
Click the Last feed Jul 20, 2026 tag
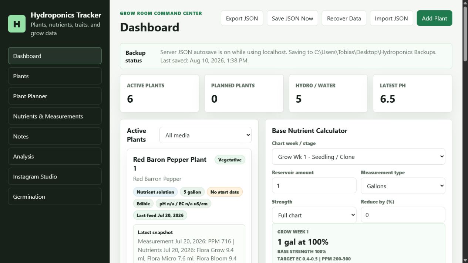[x=160, y=215]
